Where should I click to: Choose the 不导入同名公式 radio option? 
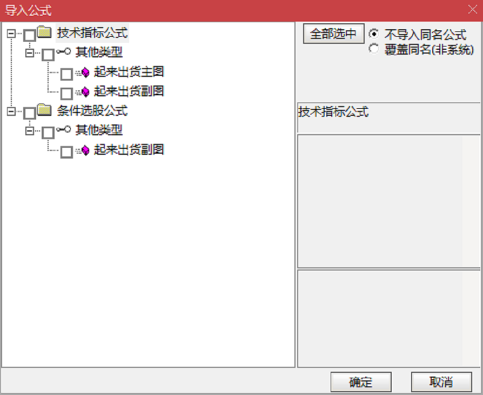(x=374, y=34)
